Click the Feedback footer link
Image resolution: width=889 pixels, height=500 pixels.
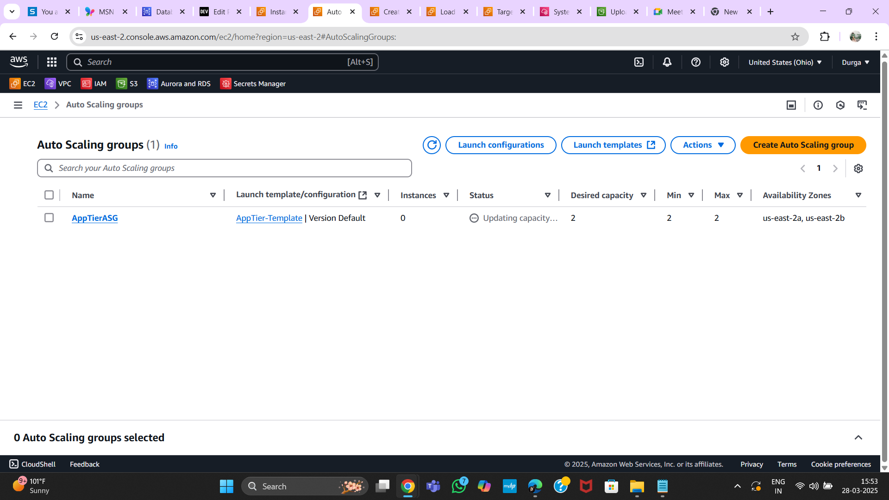pyautogui.click(x=85, y=464)
